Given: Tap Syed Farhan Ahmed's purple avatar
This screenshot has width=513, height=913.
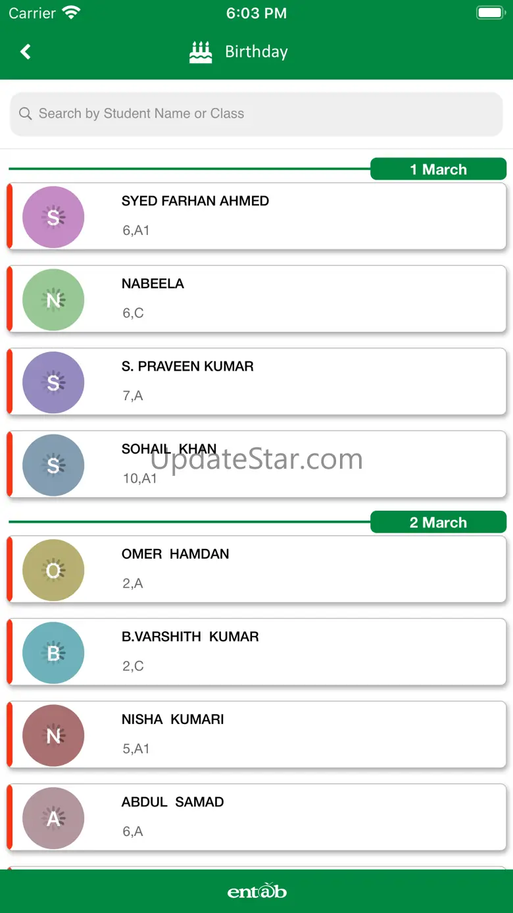Looking at the screenshot, I should (x=53, y=217).
